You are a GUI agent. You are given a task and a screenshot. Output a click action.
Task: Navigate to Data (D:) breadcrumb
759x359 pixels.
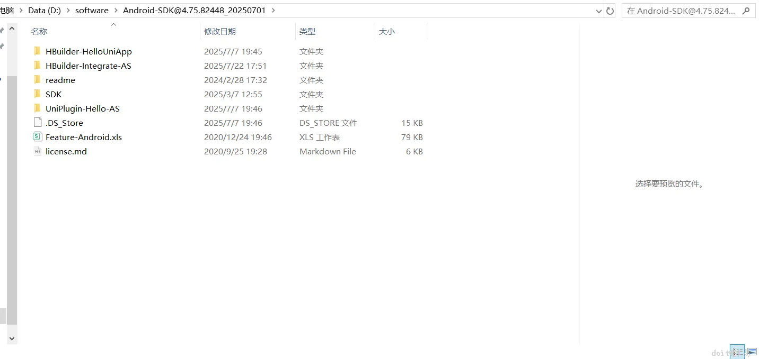[x=45, y=11]
